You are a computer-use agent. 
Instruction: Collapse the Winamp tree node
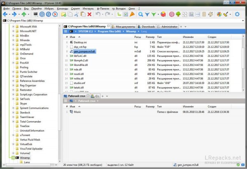coord(13,157)
